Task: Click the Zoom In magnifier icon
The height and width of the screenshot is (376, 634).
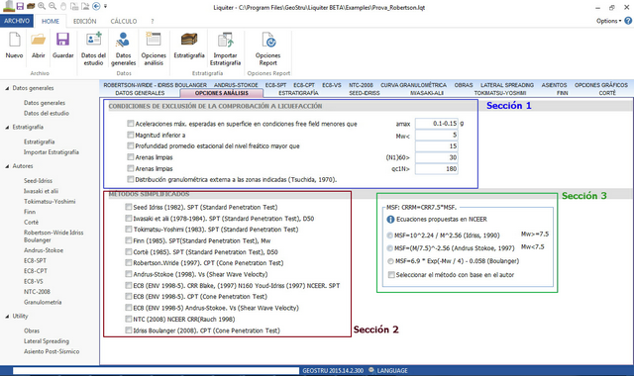Action: (x=42, y=6)
